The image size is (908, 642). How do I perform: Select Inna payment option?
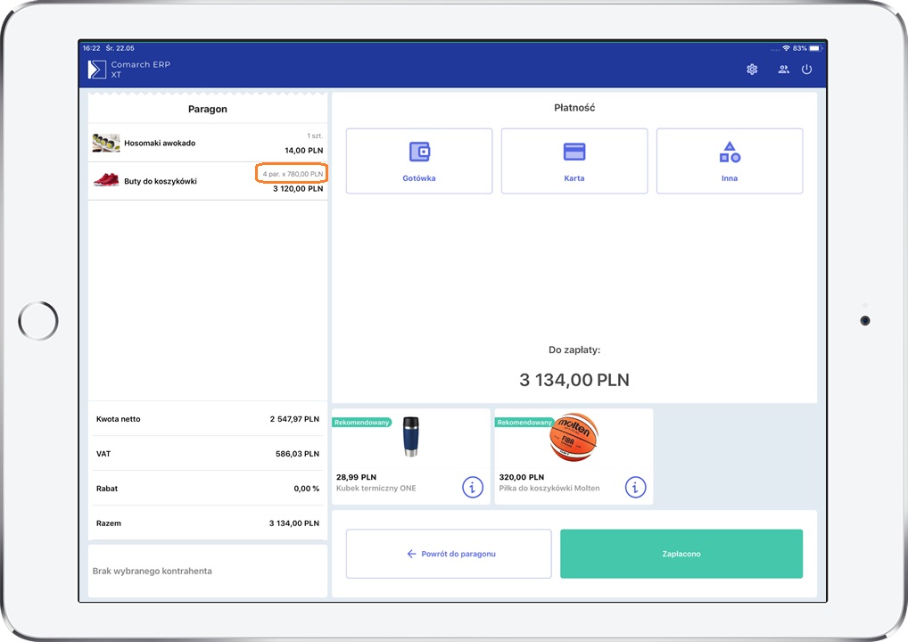click(730, 161)
